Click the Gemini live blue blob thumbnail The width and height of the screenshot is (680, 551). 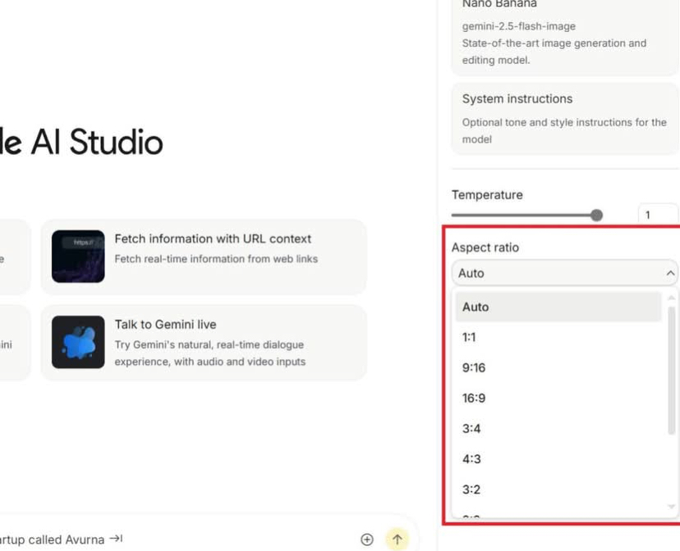tap(78, 342)
